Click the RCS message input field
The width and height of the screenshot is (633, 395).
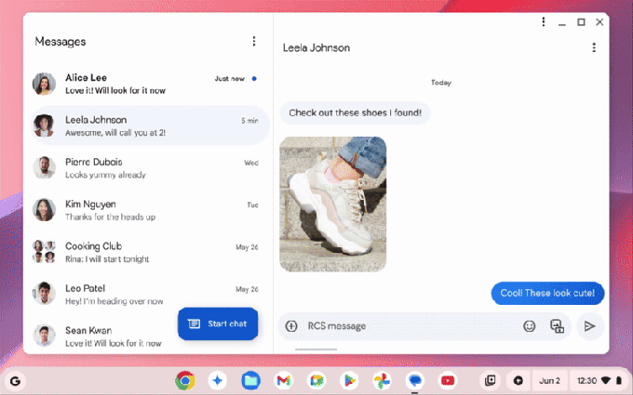(x=410, y=325)
